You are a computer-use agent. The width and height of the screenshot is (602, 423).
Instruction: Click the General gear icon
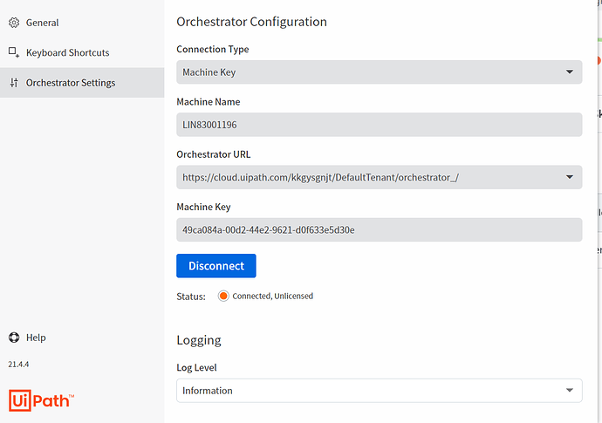click(x=14, y=23)
